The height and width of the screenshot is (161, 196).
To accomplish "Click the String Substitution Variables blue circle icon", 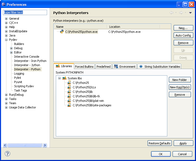I will click(x=141, y=66).
